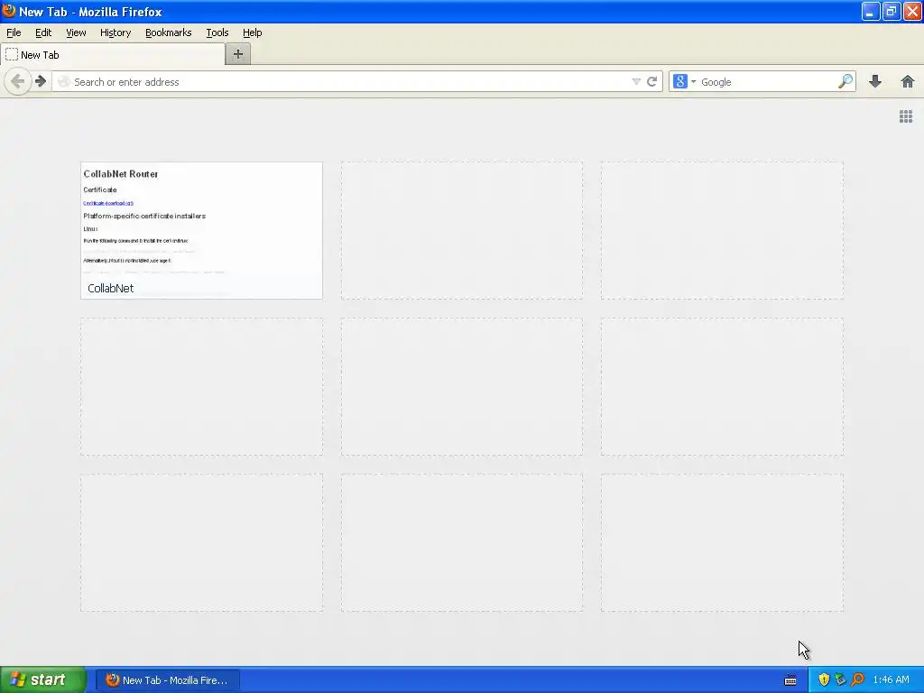Image resolution: width=924 pixels, height=693 pixels.
Task: Open the security shield tray icon
Action: (824, 679)
